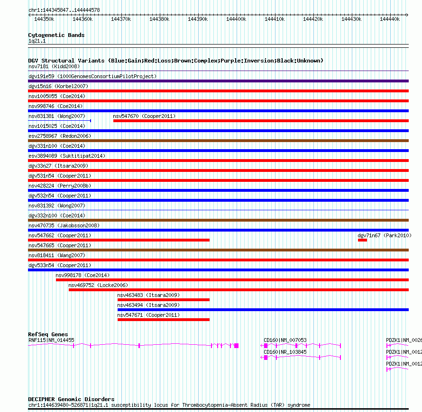Open variant nsv547665 (Cooper2011)
This screenshot has height=412, width=422.
[x=60, y=245]
